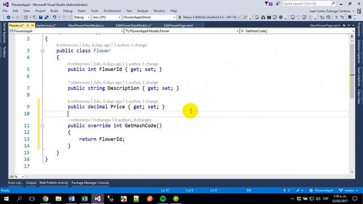Click the magnifier in Quick Launch
This screenshot has width=363, height=204.
(333, 3)
